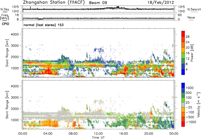Click the -1000 tick on the velocity colorbar
The image size is (201, 139).
(x=191, y=122)
